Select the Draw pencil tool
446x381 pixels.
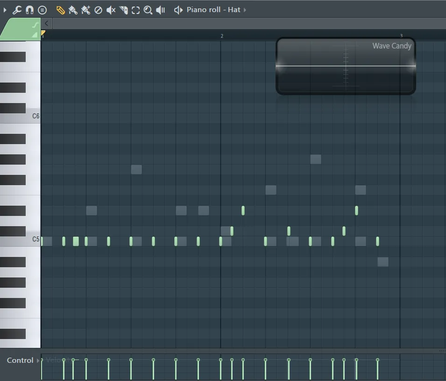tap(60, 10)
